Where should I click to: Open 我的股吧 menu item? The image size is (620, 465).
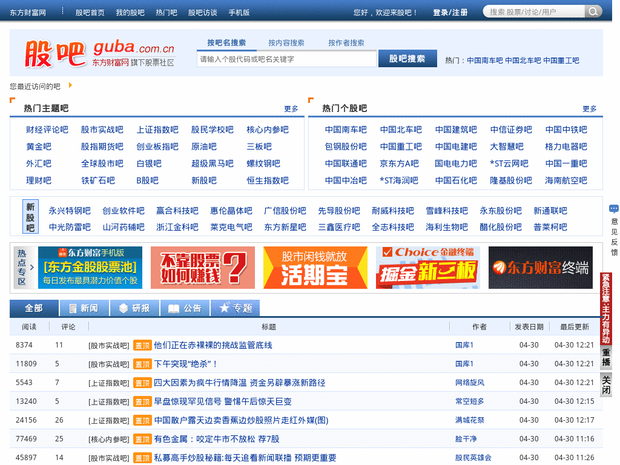[x=130, y=13]
